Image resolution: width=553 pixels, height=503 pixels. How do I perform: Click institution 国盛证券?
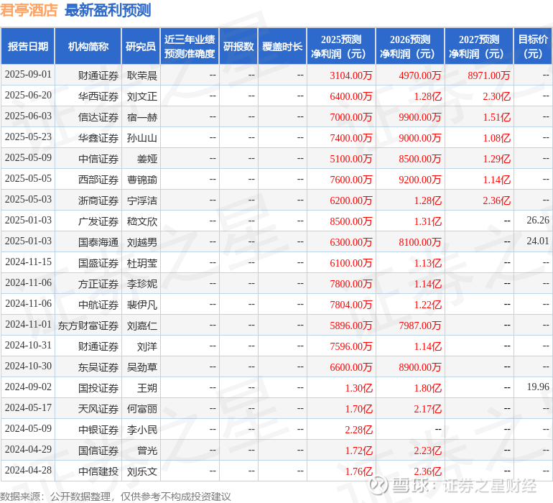tap(98, 263)
